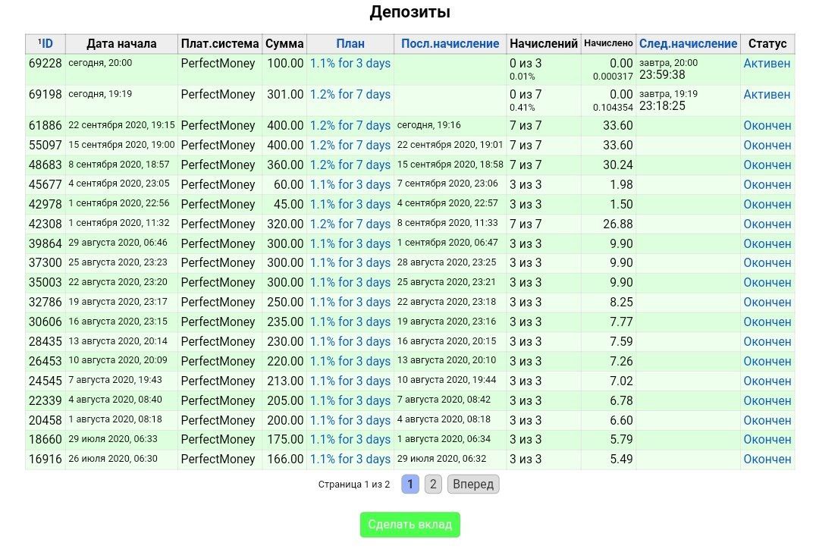Open Окончен status of deposit 39864
This screenshot has width=819, height=549.
[767, 244]
